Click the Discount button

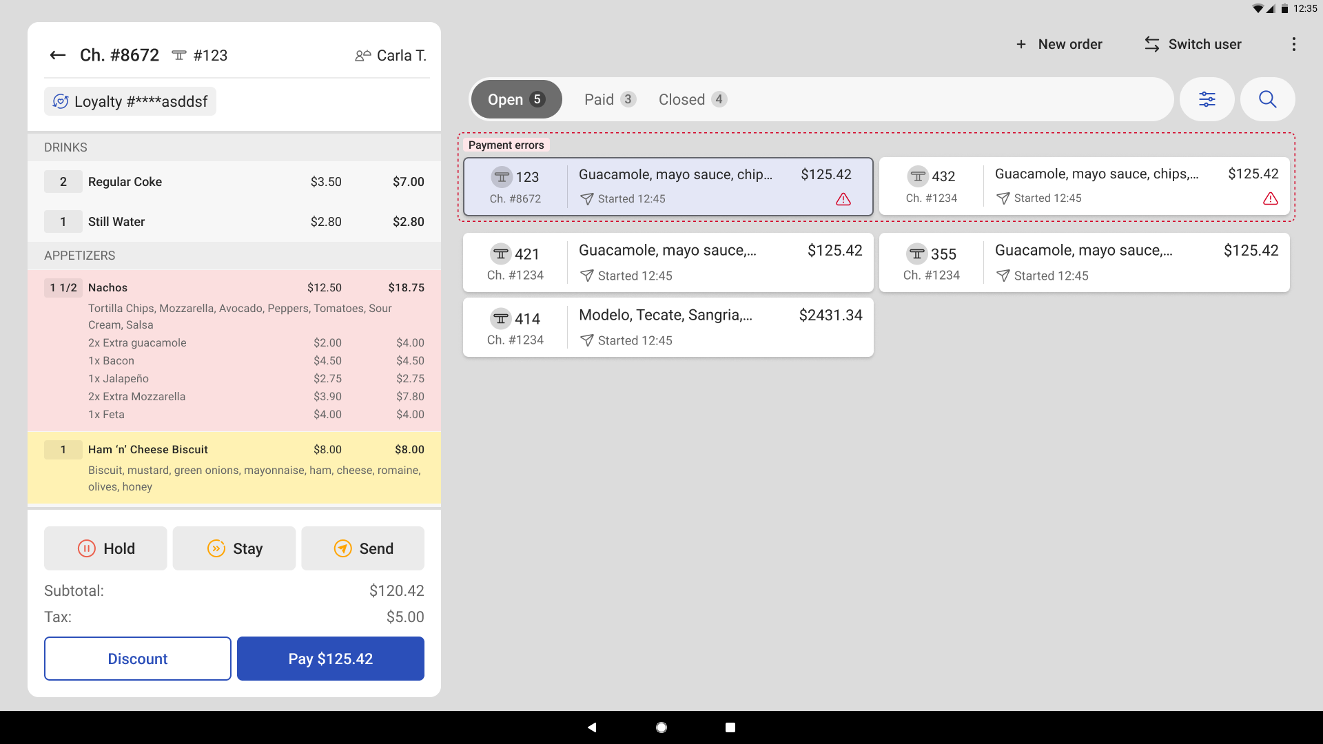(138, 659)
